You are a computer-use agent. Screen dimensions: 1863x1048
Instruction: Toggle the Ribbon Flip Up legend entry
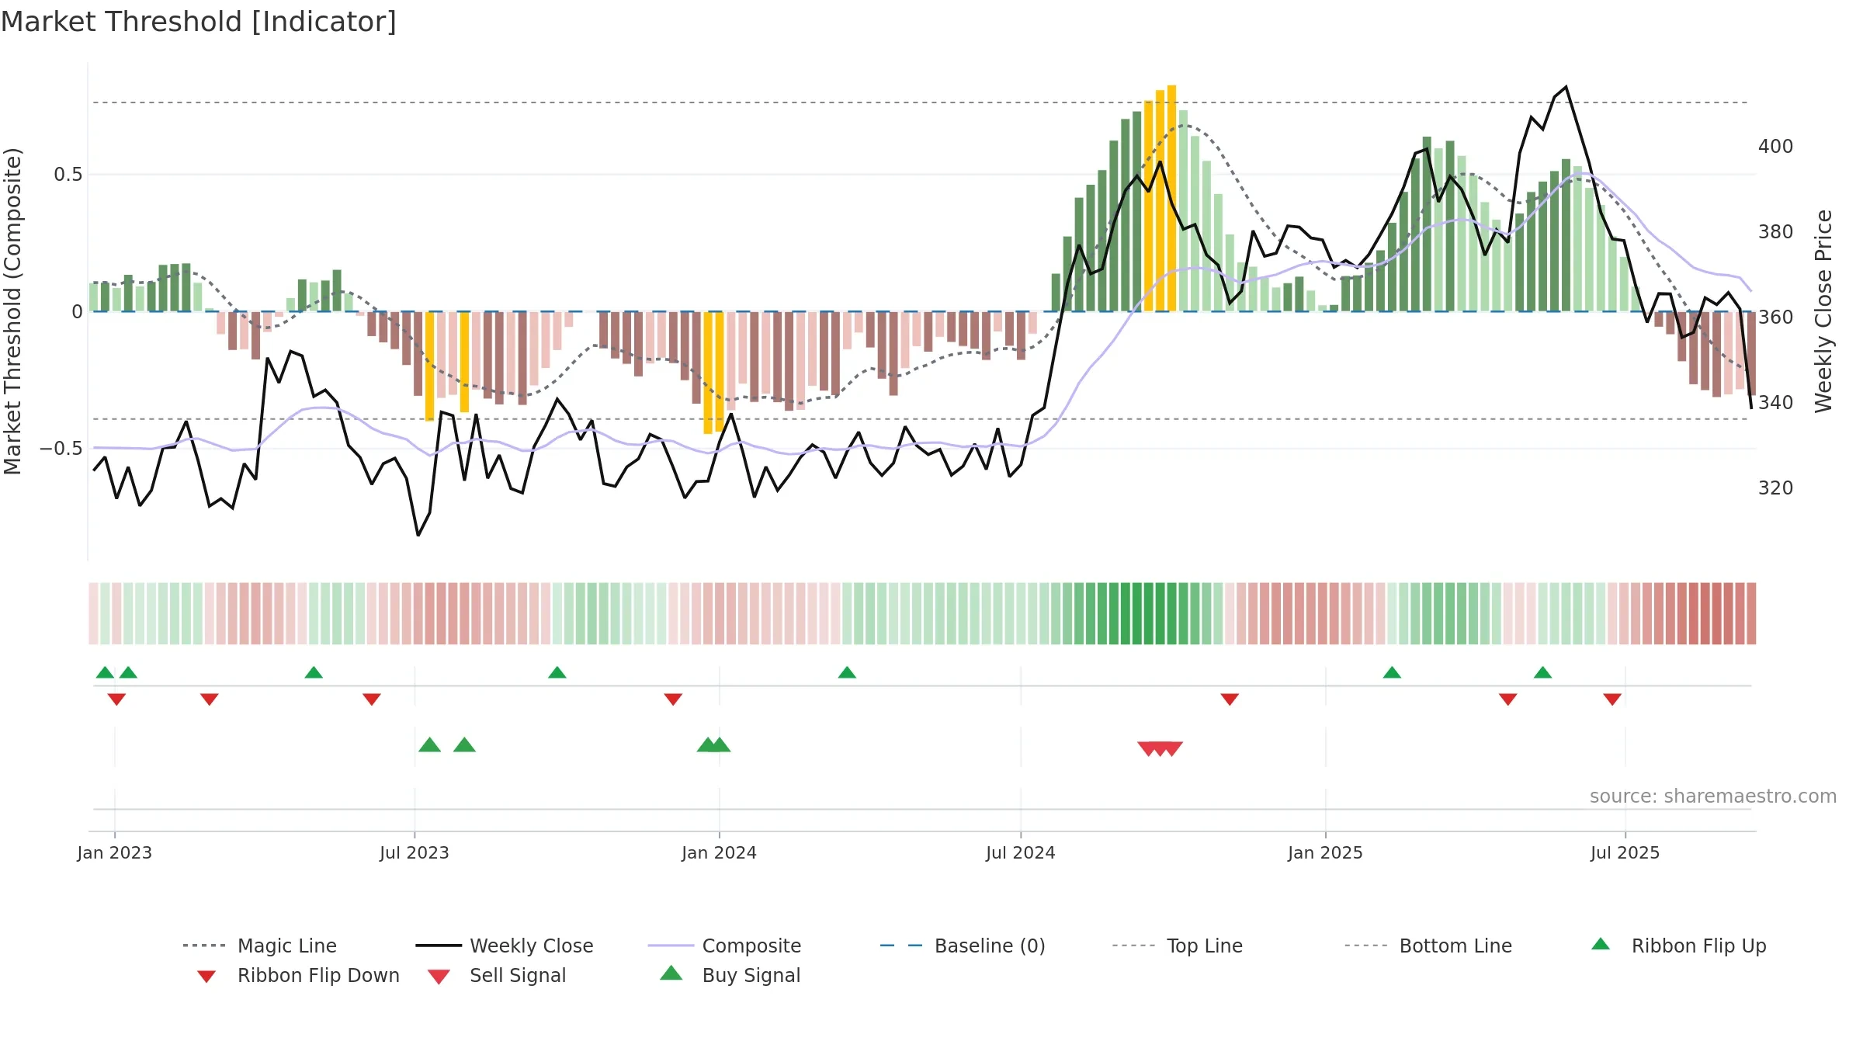click(x=1678, y=946)
